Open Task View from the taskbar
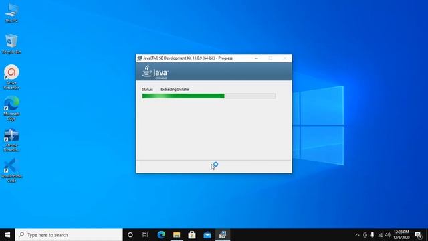 click(x=145, y=235)
